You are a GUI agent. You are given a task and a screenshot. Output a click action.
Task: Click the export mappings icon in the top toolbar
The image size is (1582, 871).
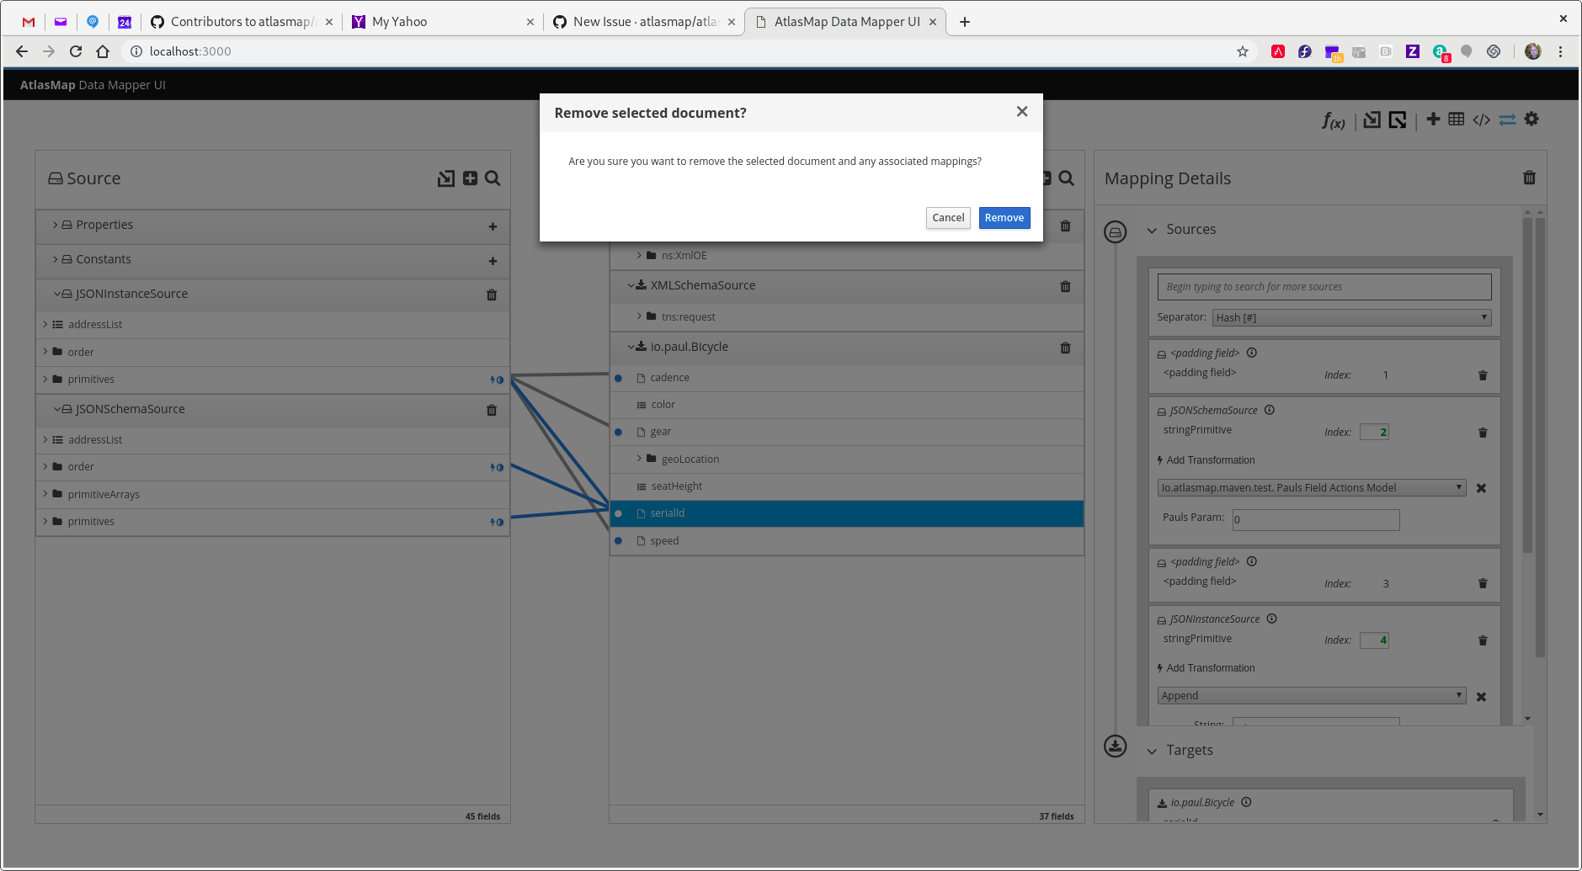point(1396,119)
